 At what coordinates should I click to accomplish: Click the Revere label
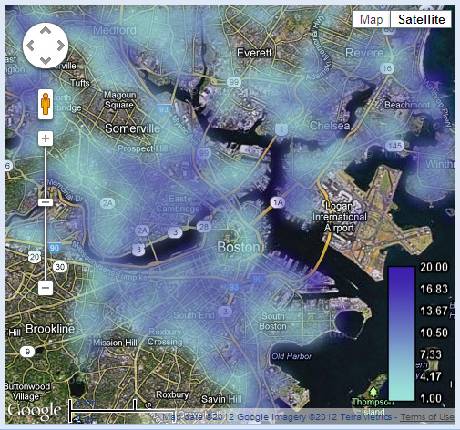click(x=364, y=53)
